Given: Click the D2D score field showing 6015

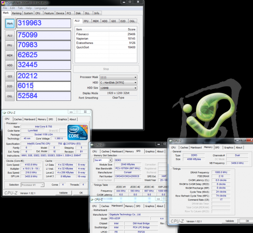Looking at the screenshot, I should click(x=44, y=86).
